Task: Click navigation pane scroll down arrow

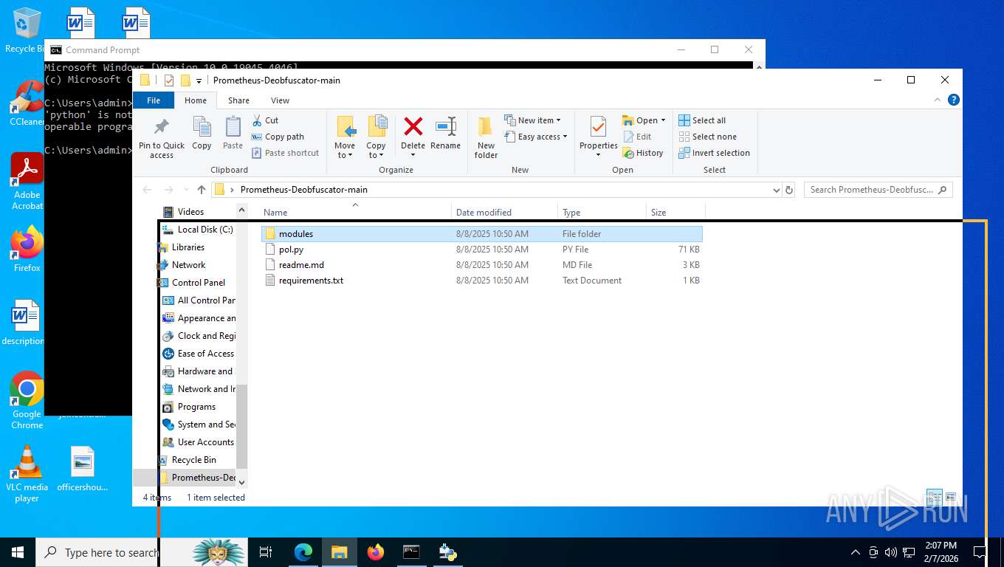Action: click(241, 481)
